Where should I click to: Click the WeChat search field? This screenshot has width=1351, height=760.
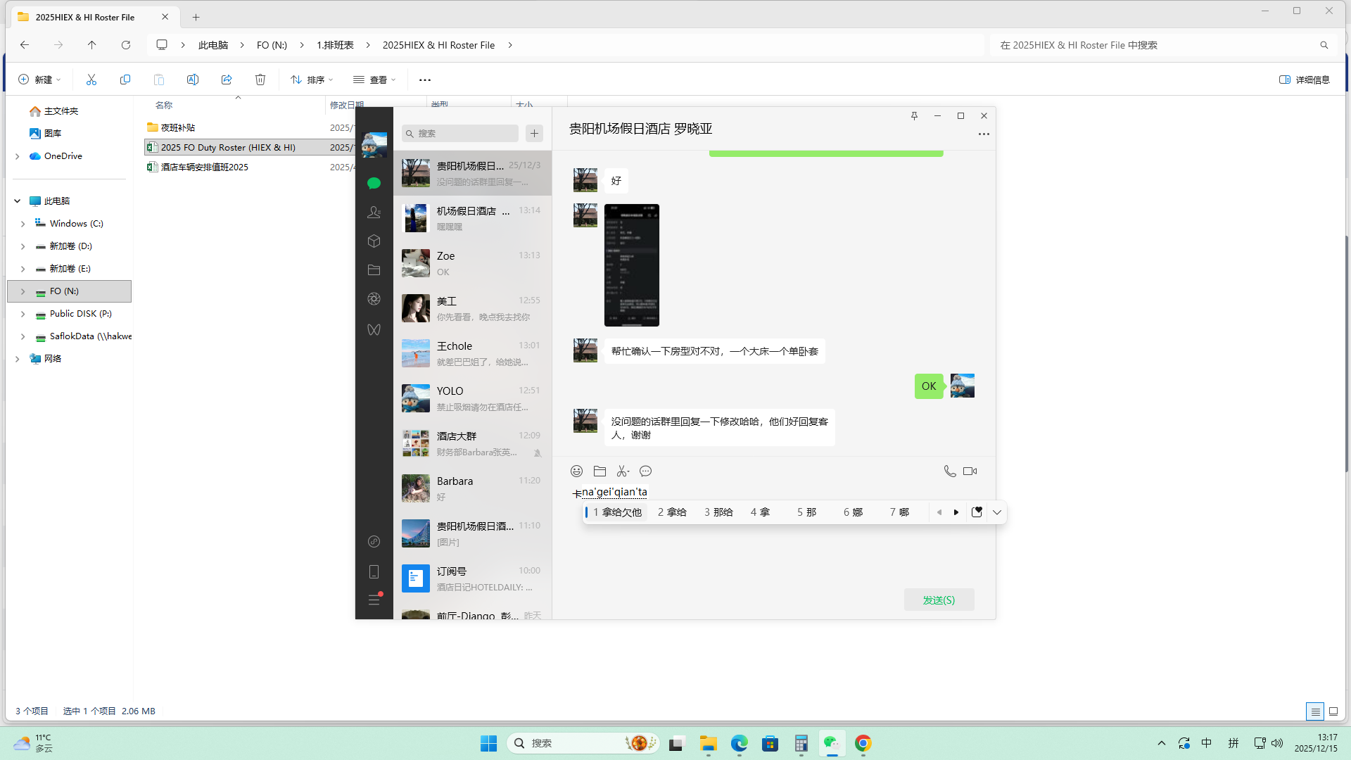[461, 133]
